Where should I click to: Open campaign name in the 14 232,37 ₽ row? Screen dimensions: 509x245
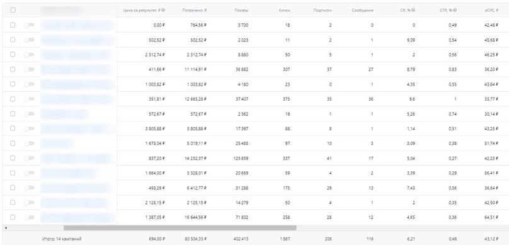[x=77, y=158]
